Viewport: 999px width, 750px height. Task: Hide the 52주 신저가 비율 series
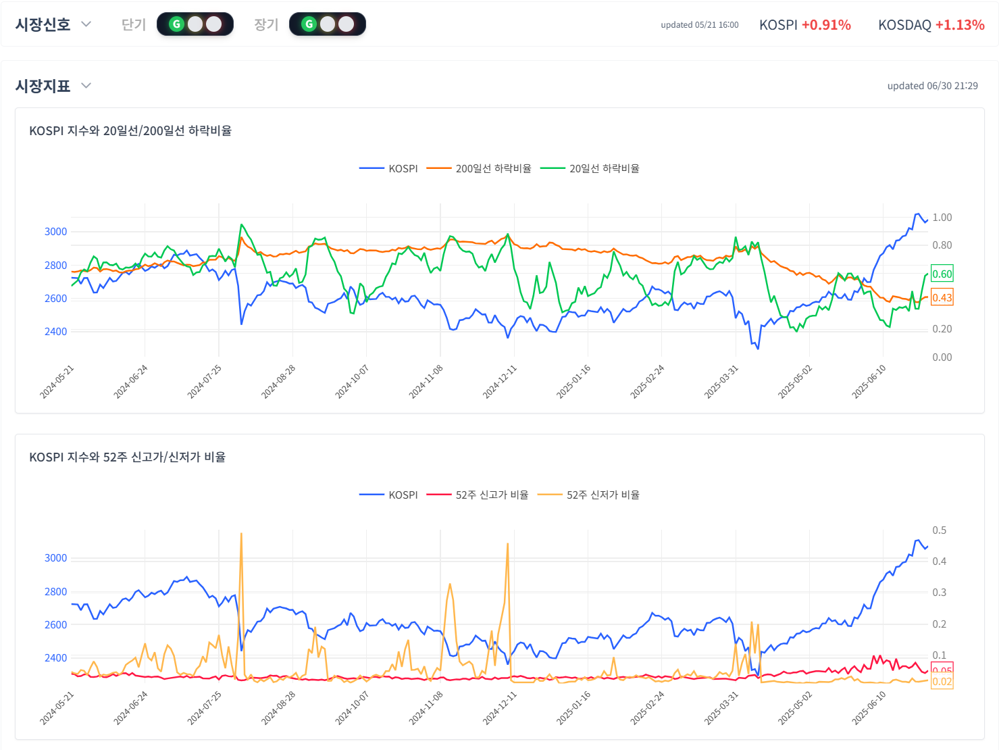588,495
